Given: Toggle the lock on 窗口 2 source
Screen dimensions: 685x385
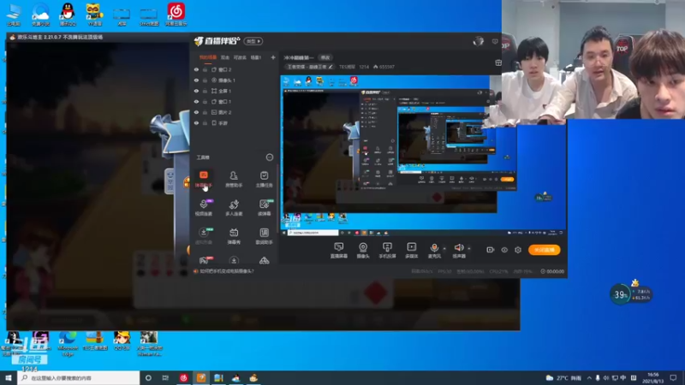Looking at the screenshot, I should 205,69.
